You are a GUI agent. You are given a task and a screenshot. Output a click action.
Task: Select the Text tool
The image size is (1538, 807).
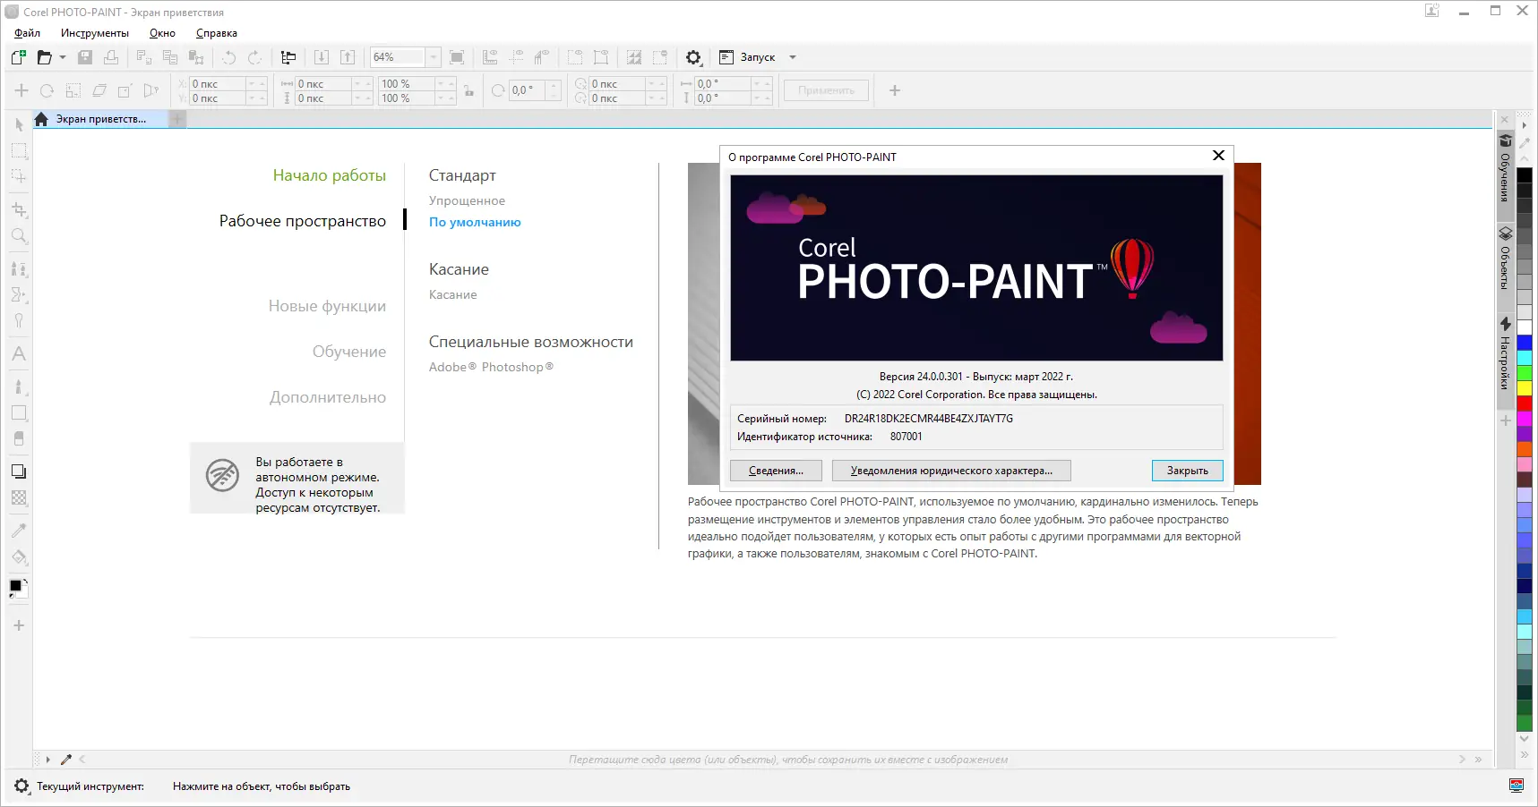click(19, 354)
